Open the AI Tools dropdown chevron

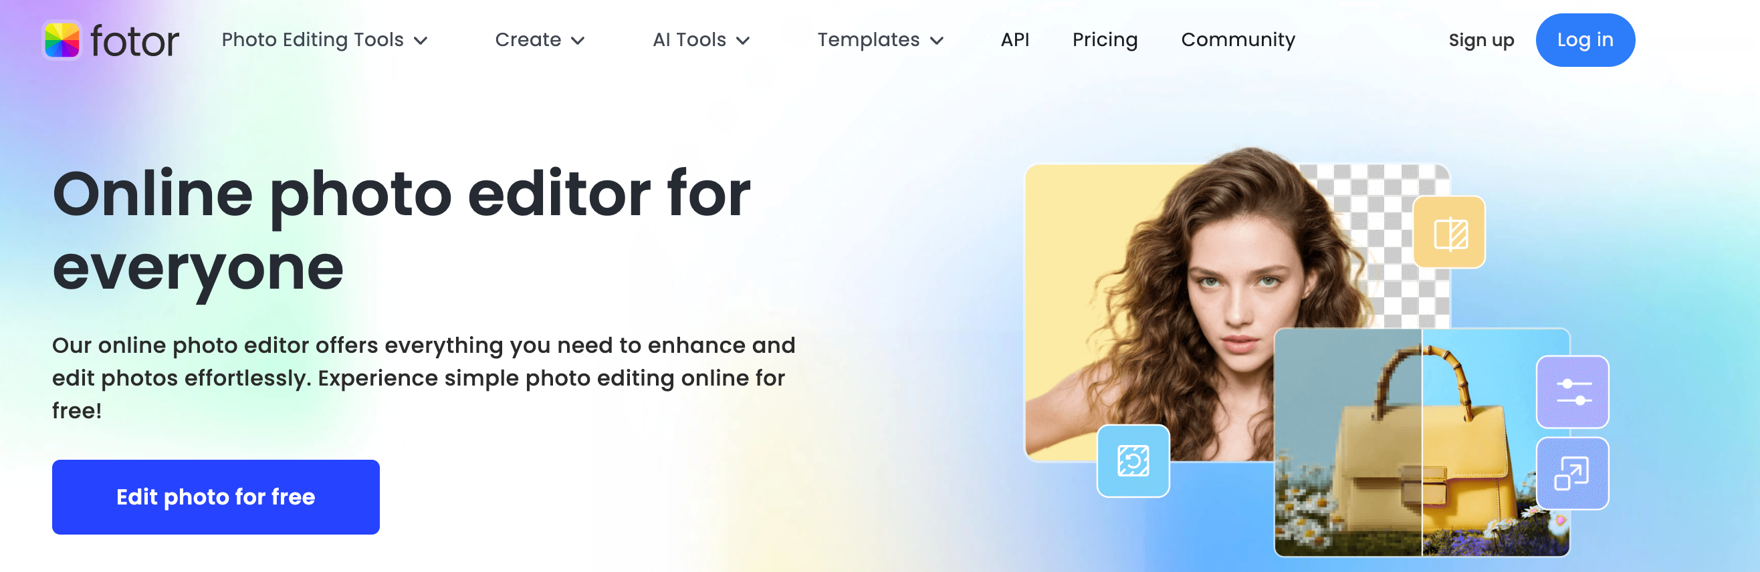click(744, 41)
